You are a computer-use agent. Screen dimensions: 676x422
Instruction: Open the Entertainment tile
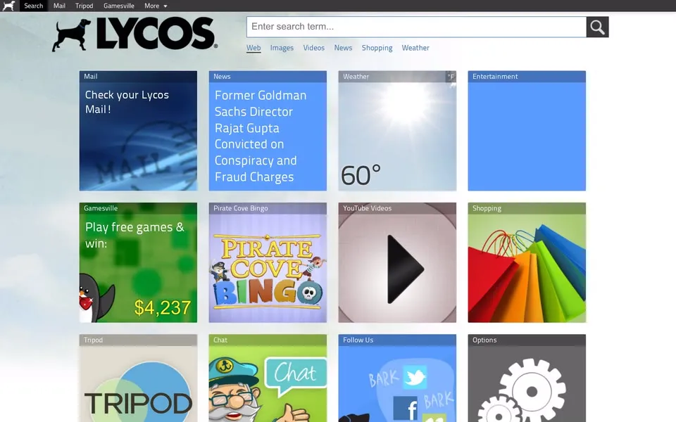[527, 131]
